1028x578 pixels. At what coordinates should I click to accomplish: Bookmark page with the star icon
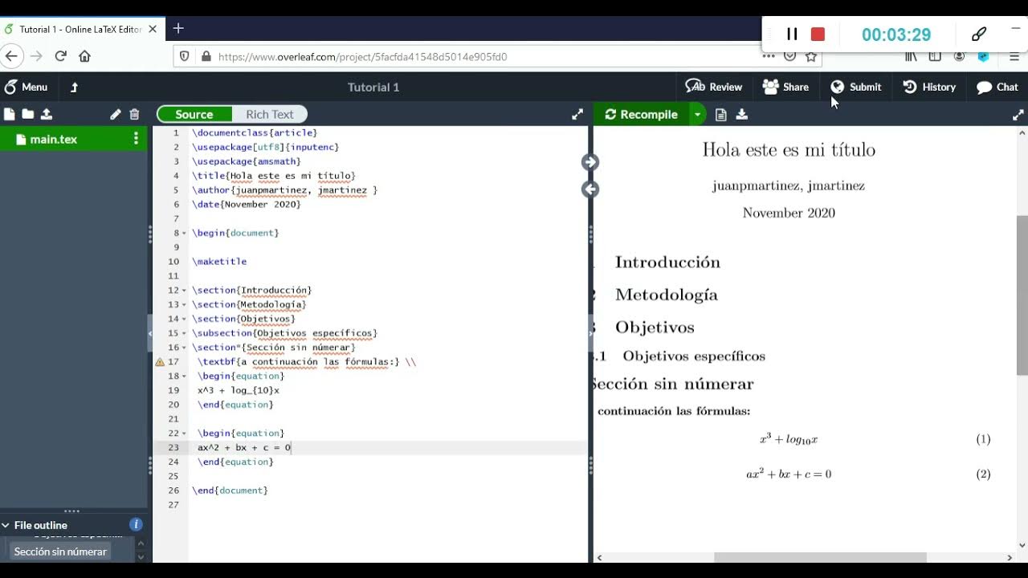[811, 57]
